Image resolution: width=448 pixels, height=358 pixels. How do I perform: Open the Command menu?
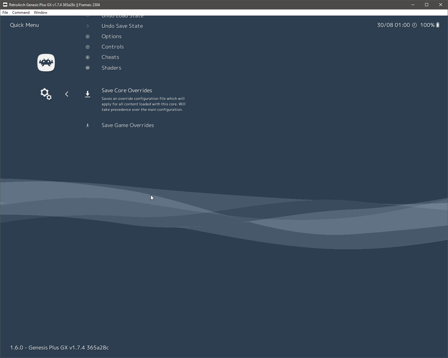tap(21, 13)
